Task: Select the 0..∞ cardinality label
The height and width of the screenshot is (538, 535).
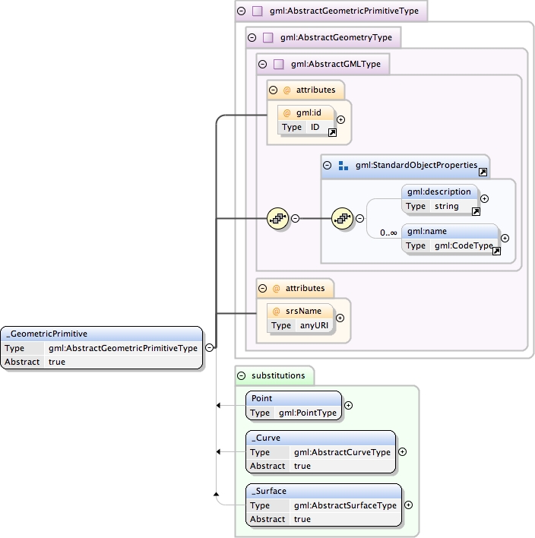Action: click(x=388, y=233)
